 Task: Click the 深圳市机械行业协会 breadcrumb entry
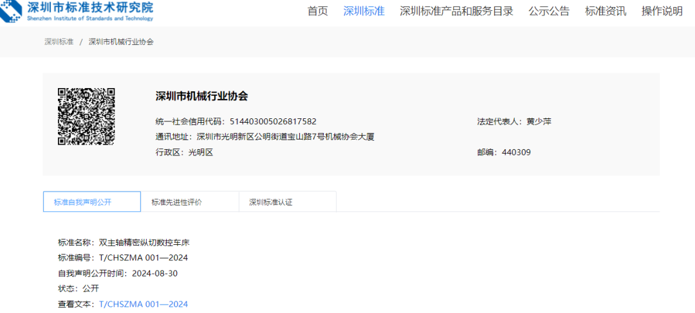(x=121, y=42)
